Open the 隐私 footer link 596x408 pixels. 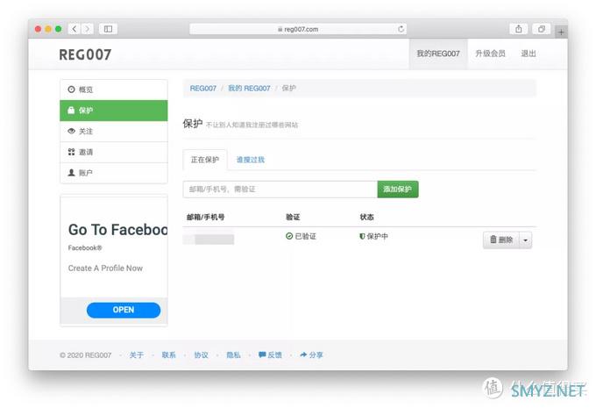[x=233, y=355]
